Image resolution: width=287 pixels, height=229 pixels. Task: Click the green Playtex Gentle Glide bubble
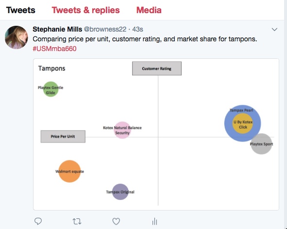(51, 89)
